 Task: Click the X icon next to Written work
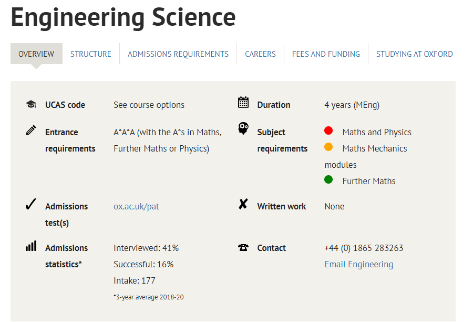coord(243,204)
